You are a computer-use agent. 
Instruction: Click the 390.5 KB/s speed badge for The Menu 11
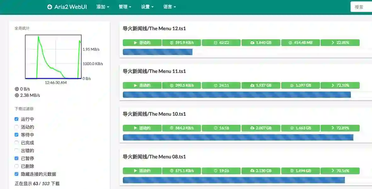tap(181, 85)
